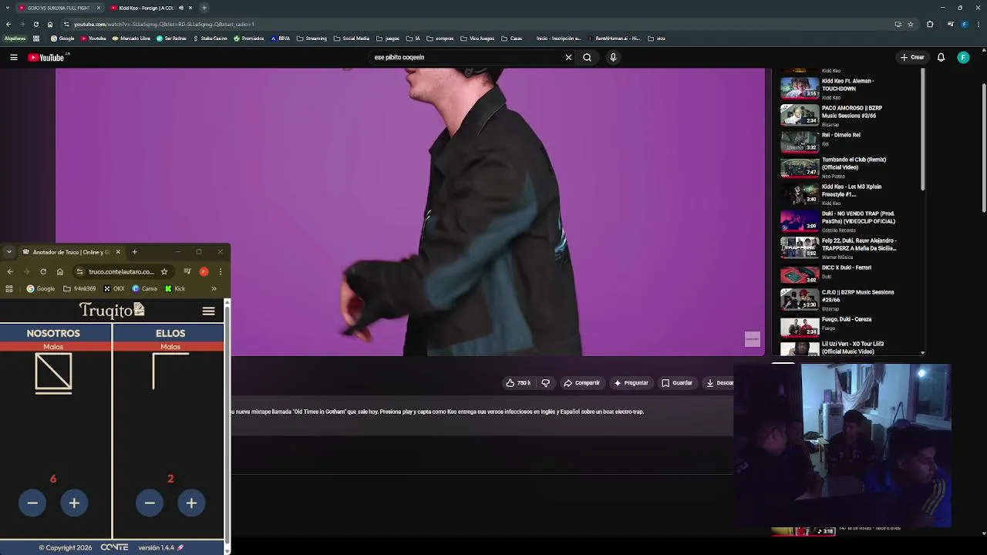This screenshot has height=555, width=987.
Task: Open Tumbando el Club (Remix) video
Action: coord(851,166)
